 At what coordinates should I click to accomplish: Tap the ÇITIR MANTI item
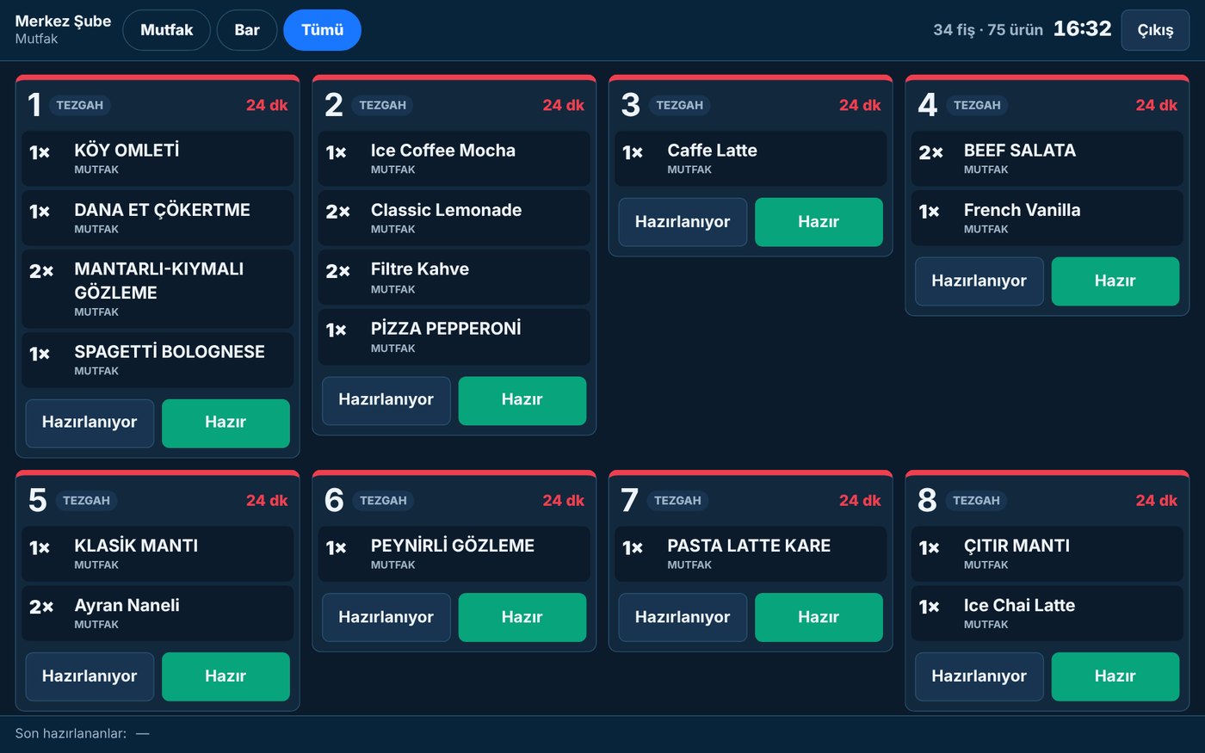[1047, 553]
